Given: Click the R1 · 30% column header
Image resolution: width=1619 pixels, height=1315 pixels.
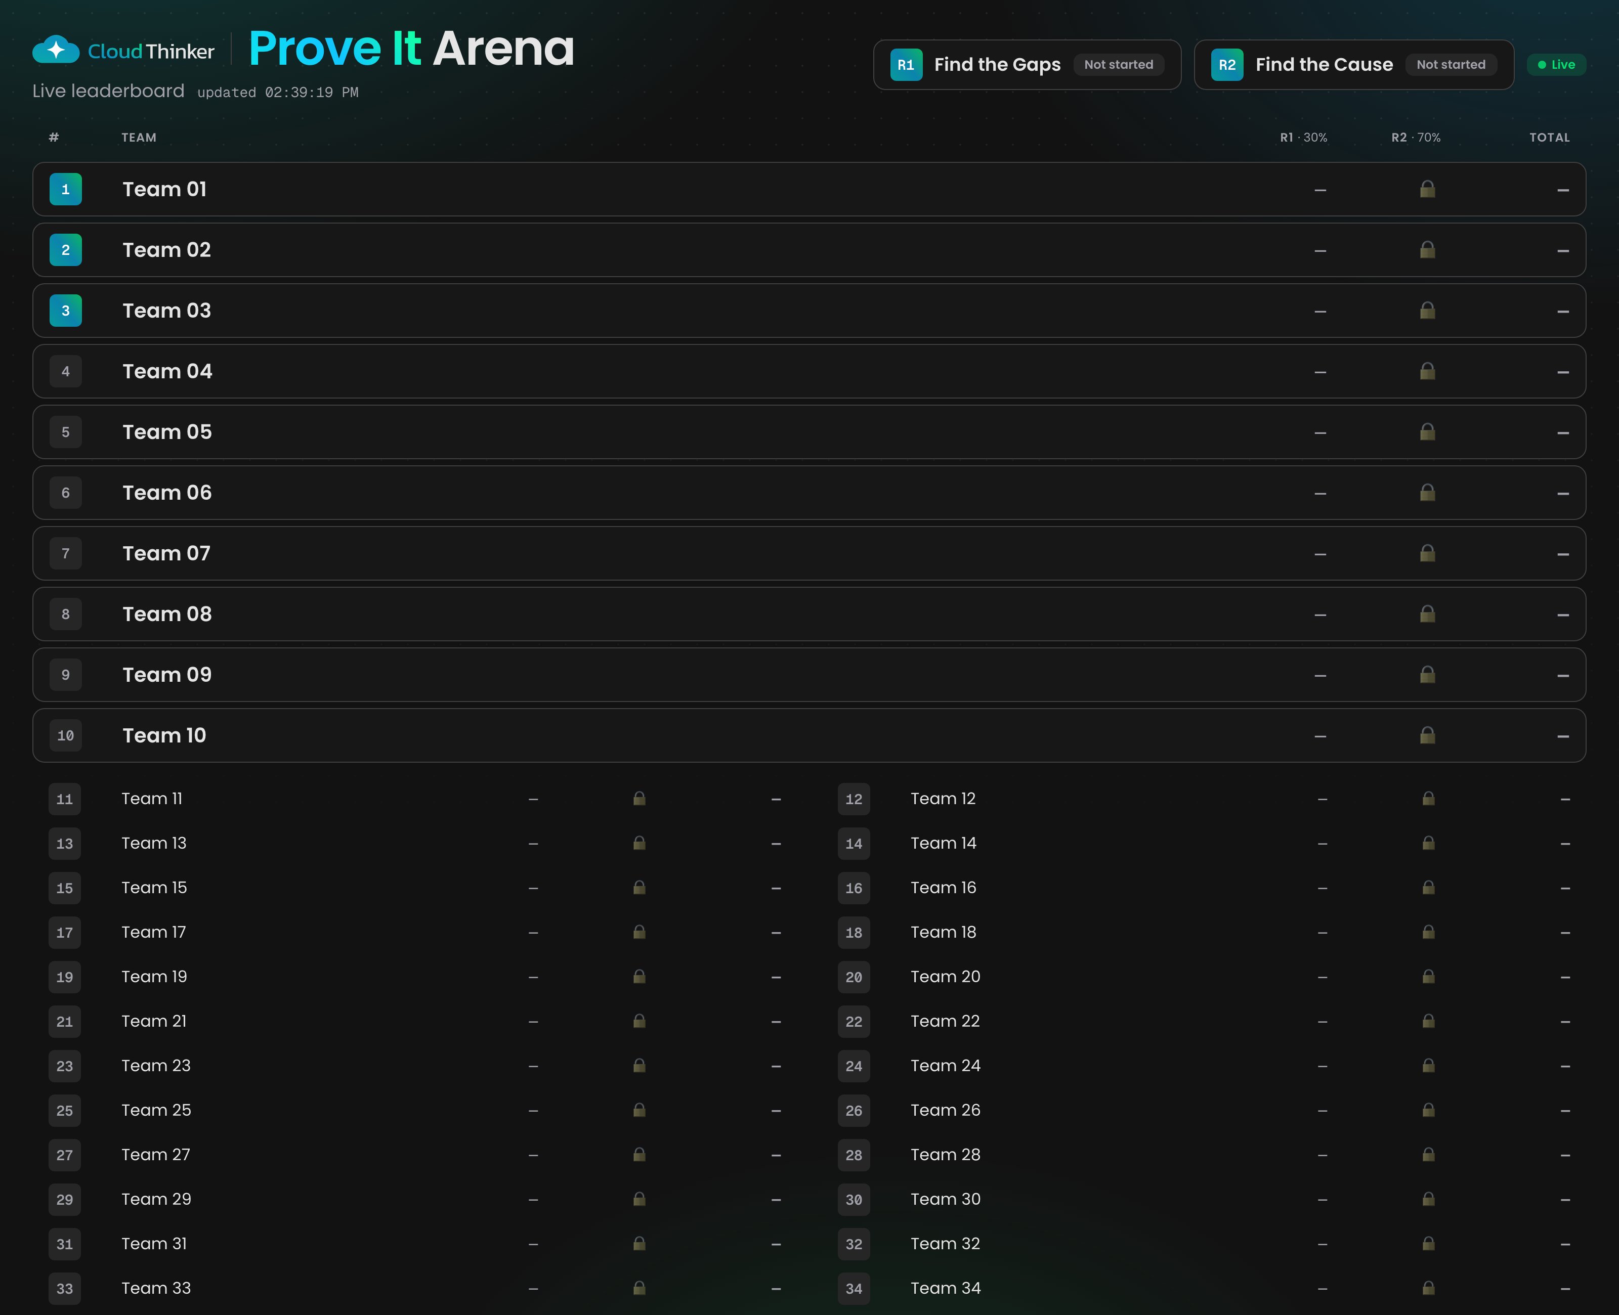Looking at the screenshot, I should 1304,137.
